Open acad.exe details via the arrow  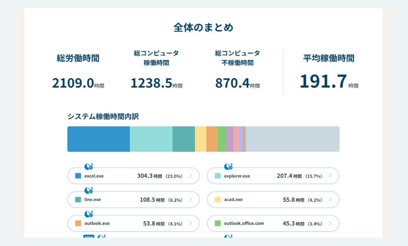pos(330,199)
